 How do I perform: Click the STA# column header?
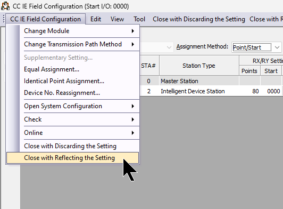(148, 66)
